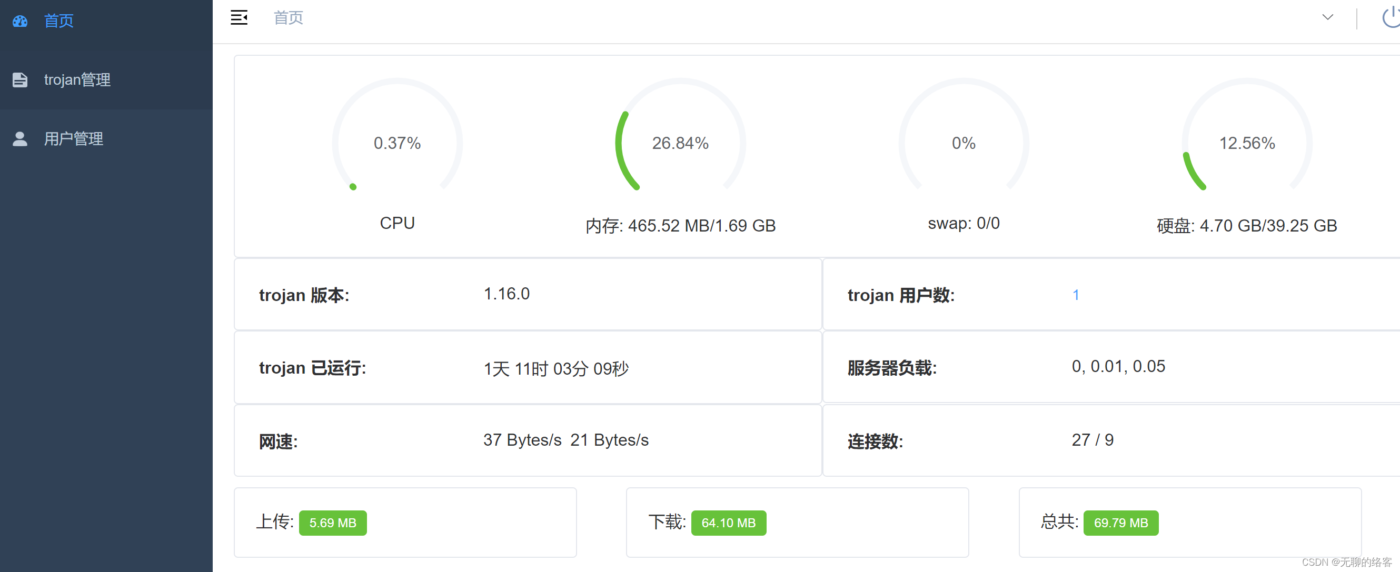Screen dimensions: 1400x572
Task: Click the server load value 0, 0.01, 0.05
Action: pos(1118,367)
